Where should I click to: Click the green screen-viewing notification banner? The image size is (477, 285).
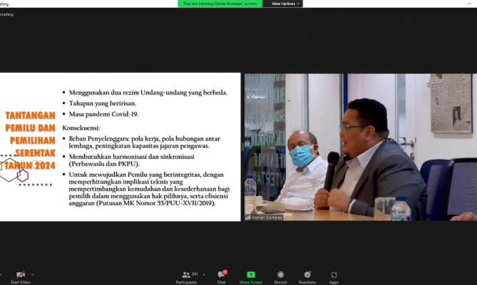click(x=220, y=4)
